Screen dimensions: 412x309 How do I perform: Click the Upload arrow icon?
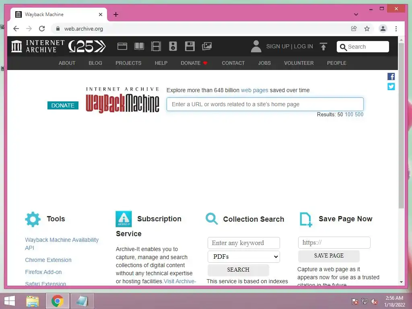click(323, 47)
